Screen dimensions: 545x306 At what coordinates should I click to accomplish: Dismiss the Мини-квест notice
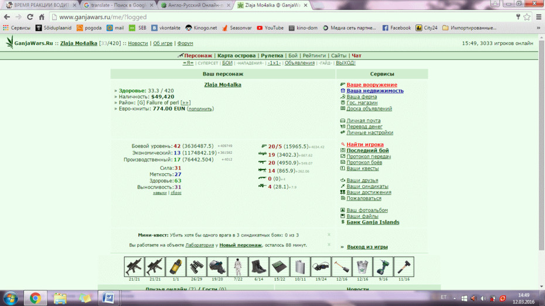(329, 235)
